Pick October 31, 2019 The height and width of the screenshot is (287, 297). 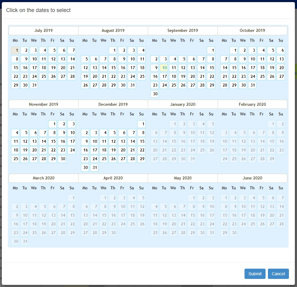(x=252, y=85)
